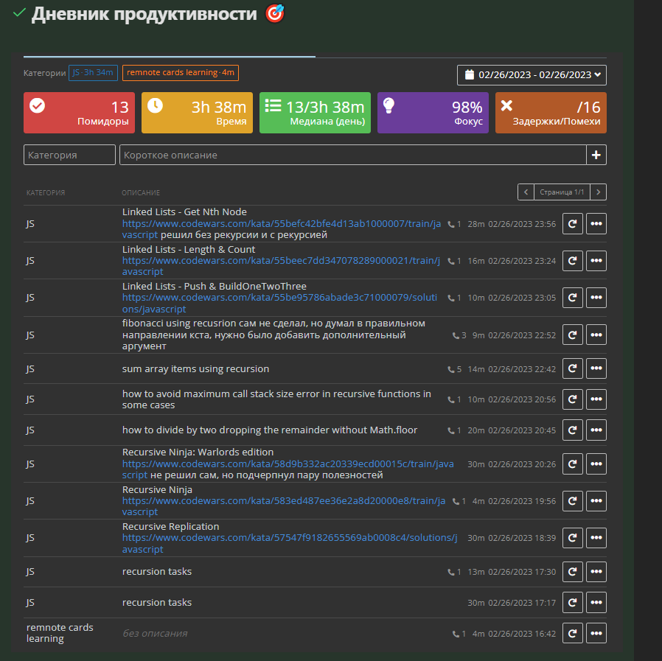This screenshot has width=662, height=661.
Task: Click the green checkmark beside the page title
Action: (19, 13)
